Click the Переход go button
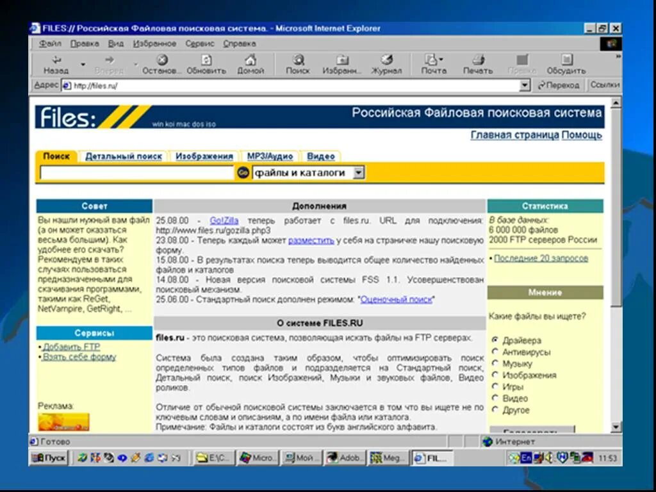656x492 pixels. (559, 85)
